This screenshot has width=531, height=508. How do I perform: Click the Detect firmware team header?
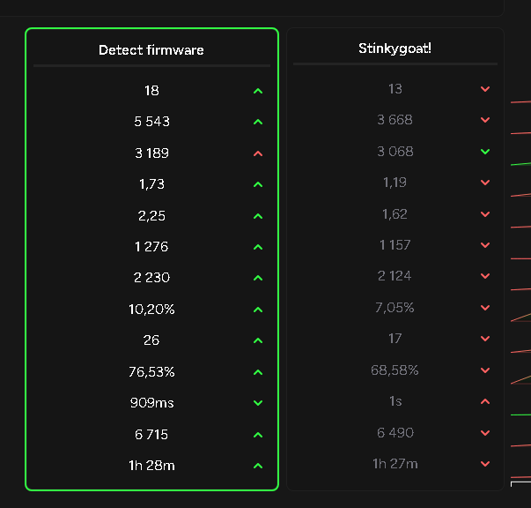click(x=151, y=50)
